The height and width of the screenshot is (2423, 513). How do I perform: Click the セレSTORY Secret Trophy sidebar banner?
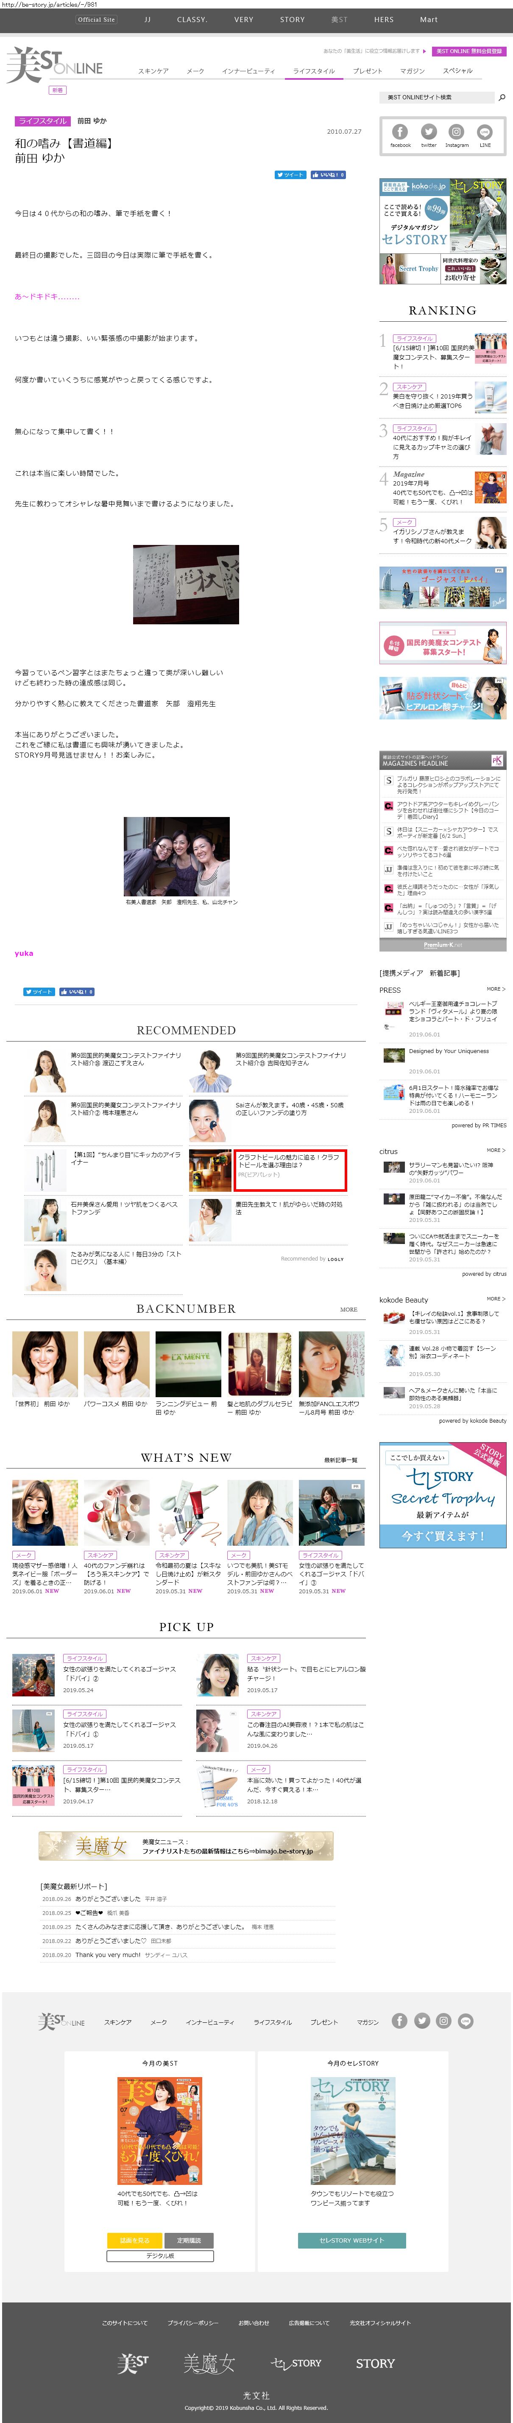tap(443, 1495)
